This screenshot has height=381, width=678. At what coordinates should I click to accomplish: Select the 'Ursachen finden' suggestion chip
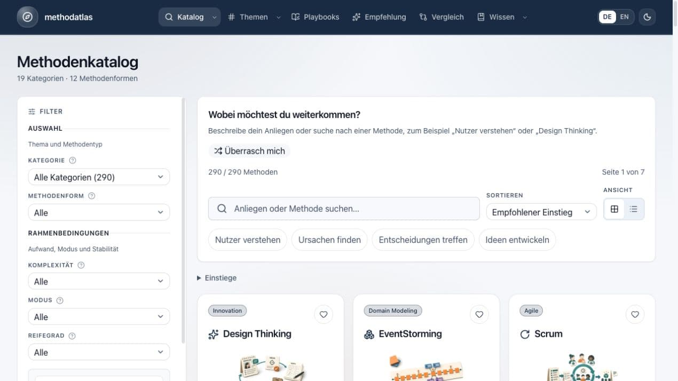click(329, 240)
